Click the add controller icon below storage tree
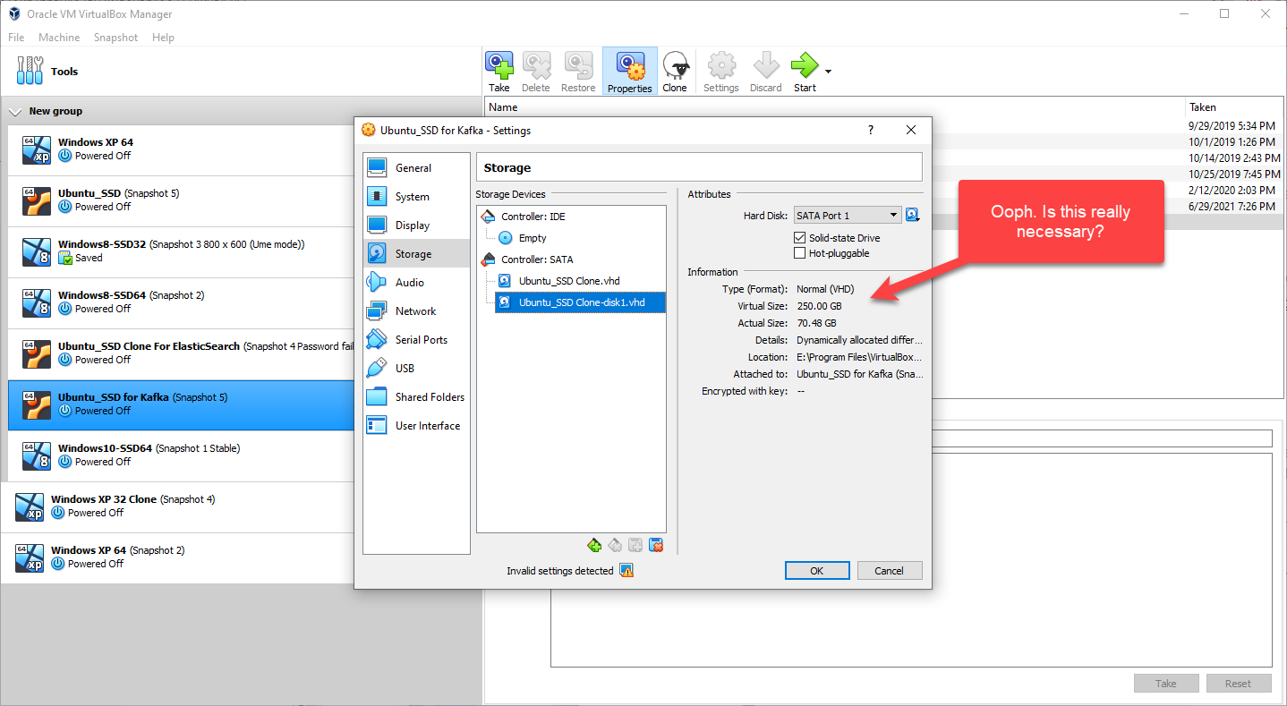This screenshot has width=1287, height=706. (594, 545)
